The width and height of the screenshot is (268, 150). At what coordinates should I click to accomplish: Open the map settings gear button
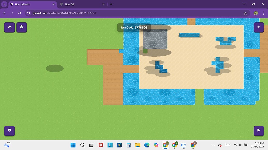[x=9, y=130]
